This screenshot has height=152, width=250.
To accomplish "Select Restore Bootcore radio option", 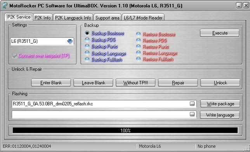I will tap(138, 34).
